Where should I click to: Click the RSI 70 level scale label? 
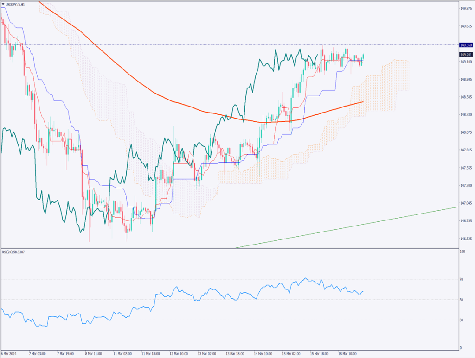pyautogui.click(x=462, y=280)
